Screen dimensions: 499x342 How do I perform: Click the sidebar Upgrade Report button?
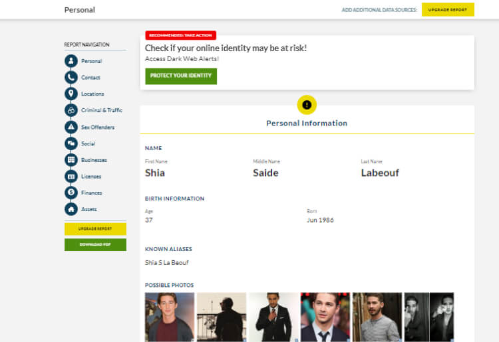click(95, 229)
